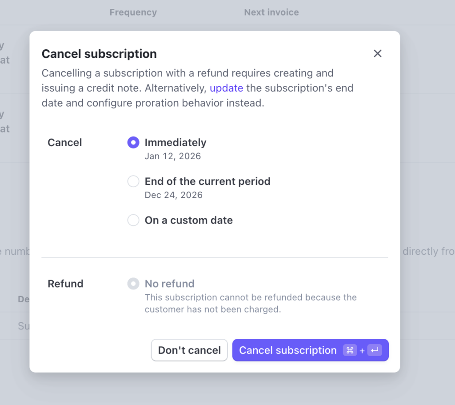This screenshot has height=405, width=455.
Task: Click the Dec 24, 2026 date text
Action: tap(174, 195)
